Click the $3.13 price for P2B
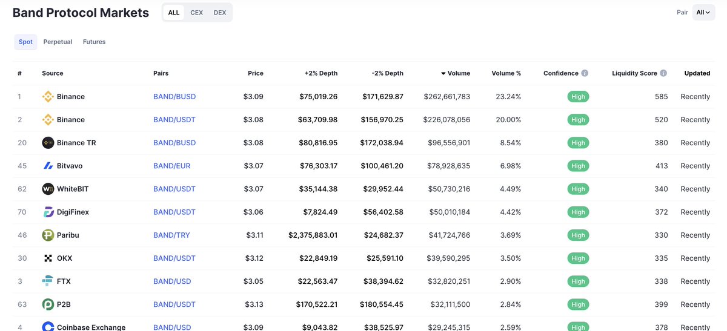Image resolution: width=727 pixels, height=331 pixels. tap(253, 304)
